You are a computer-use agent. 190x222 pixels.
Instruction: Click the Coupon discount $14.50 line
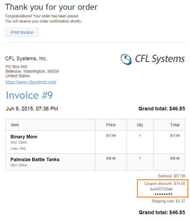pos(165,183)
